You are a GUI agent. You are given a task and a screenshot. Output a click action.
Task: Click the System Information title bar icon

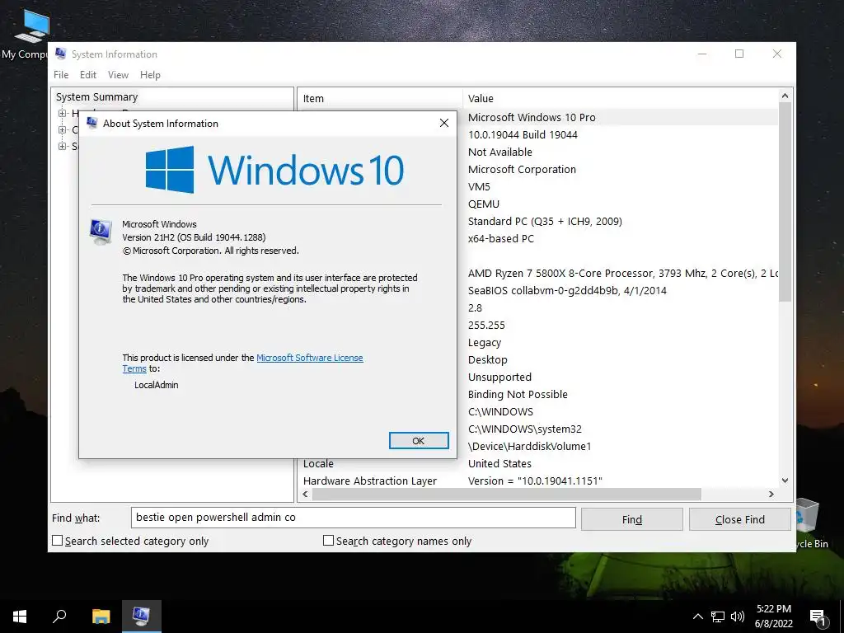pos(61,54)
